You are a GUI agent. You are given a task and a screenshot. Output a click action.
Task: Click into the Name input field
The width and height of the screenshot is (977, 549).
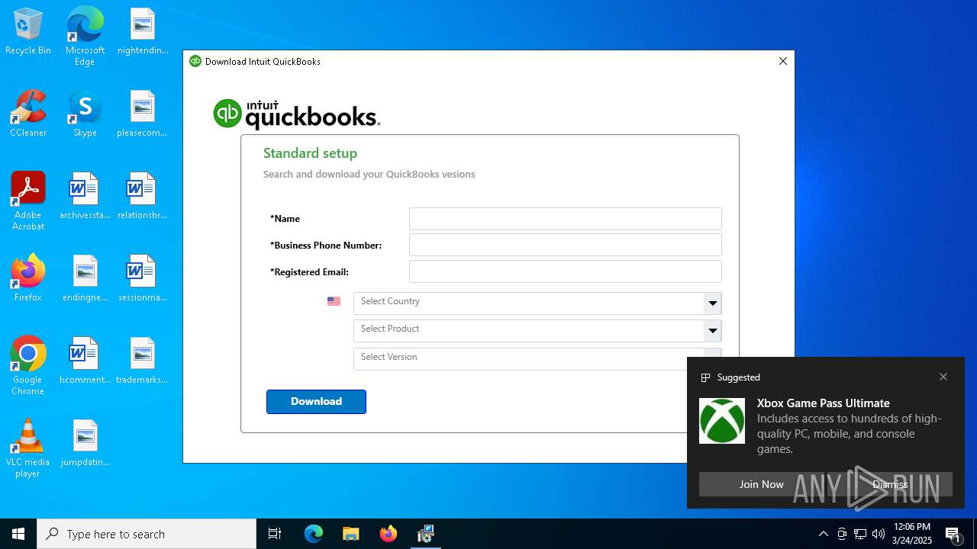(x=566, y=219)
